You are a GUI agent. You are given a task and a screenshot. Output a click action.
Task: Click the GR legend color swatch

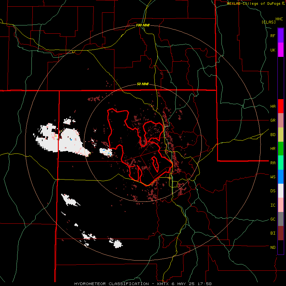(281, 120)
